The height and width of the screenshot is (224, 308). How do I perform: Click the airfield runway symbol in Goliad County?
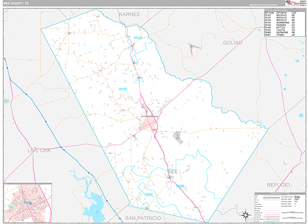194,49
